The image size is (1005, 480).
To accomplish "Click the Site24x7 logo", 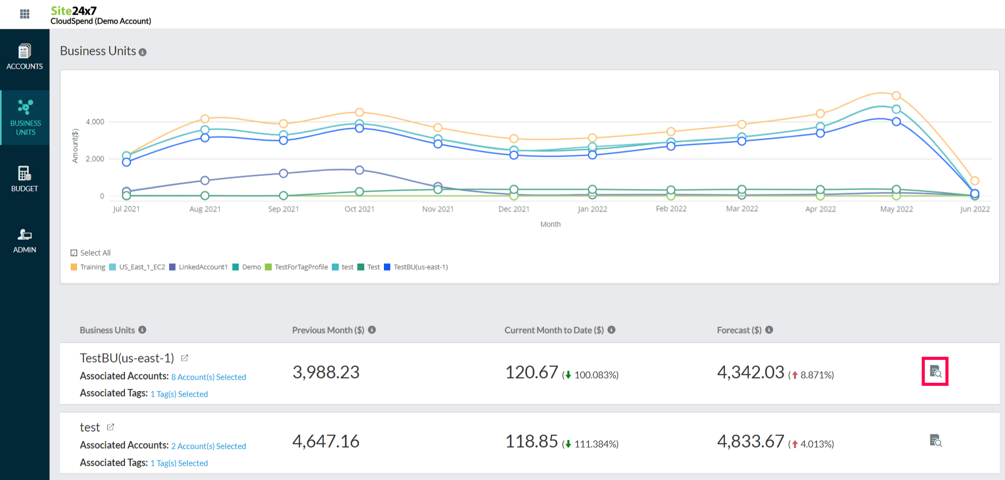I will [73, 11].
